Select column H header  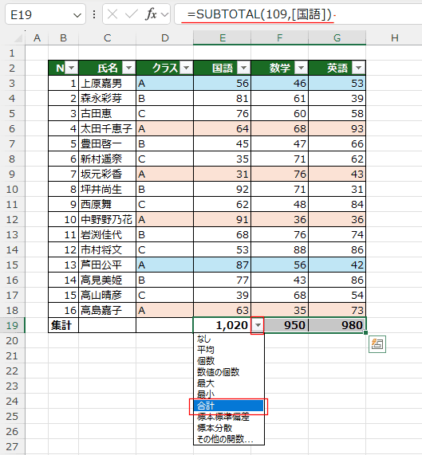pos(394,38)
